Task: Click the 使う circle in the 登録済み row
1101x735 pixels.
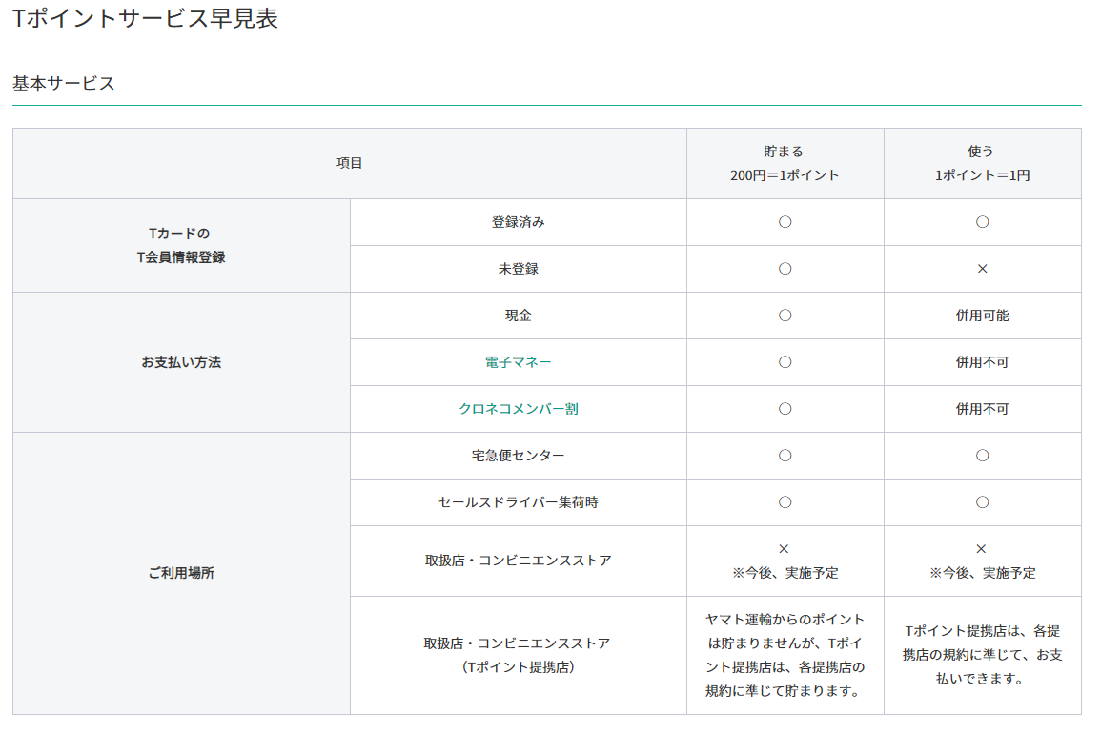Action: tap(982, 222)
